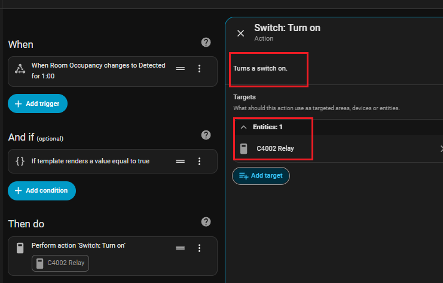
Task: Open the And if section help icon
Action: [206, 135]
